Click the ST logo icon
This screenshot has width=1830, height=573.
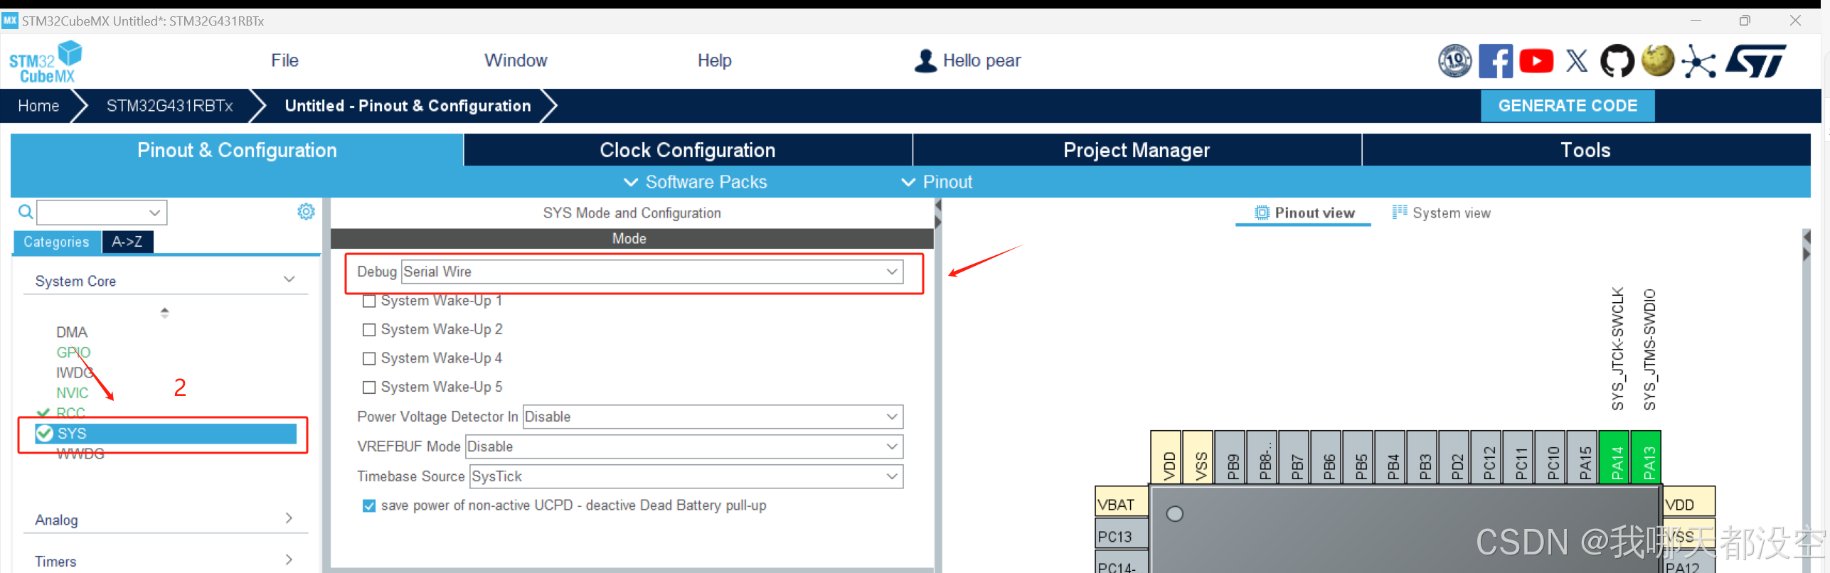[x=1755, y=61]
